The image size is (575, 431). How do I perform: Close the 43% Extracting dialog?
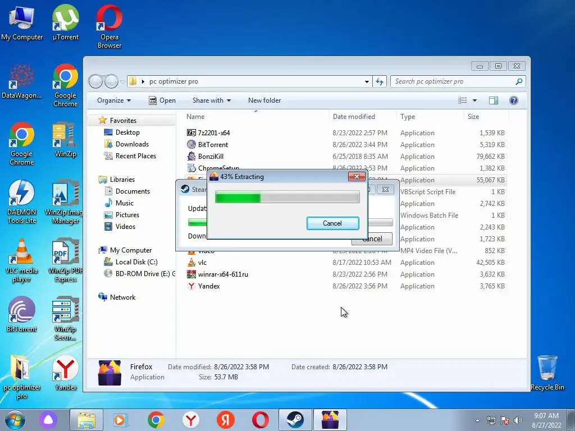point(357,177)
